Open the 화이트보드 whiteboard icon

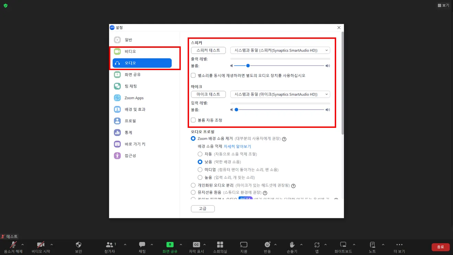tap(343, 245)
